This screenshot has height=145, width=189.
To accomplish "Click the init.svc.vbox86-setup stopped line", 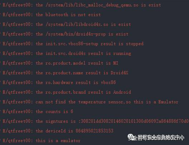I will pyautogui.click(x=73, y=44).
